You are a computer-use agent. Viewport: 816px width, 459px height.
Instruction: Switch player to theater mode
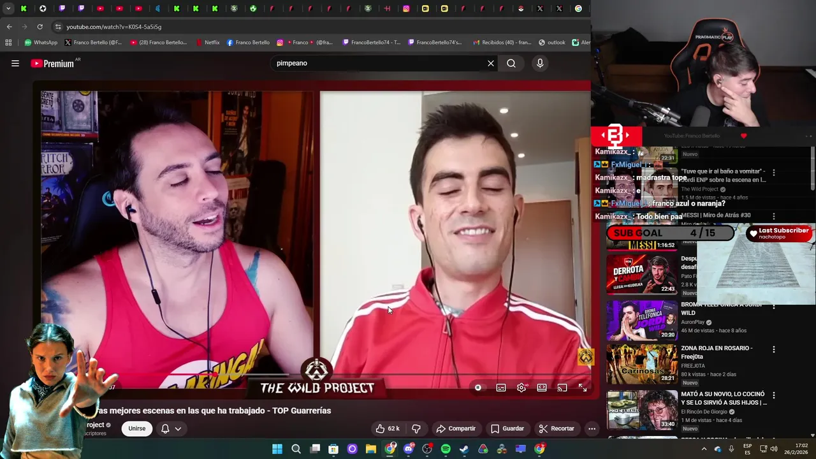[x=542, y=388]
